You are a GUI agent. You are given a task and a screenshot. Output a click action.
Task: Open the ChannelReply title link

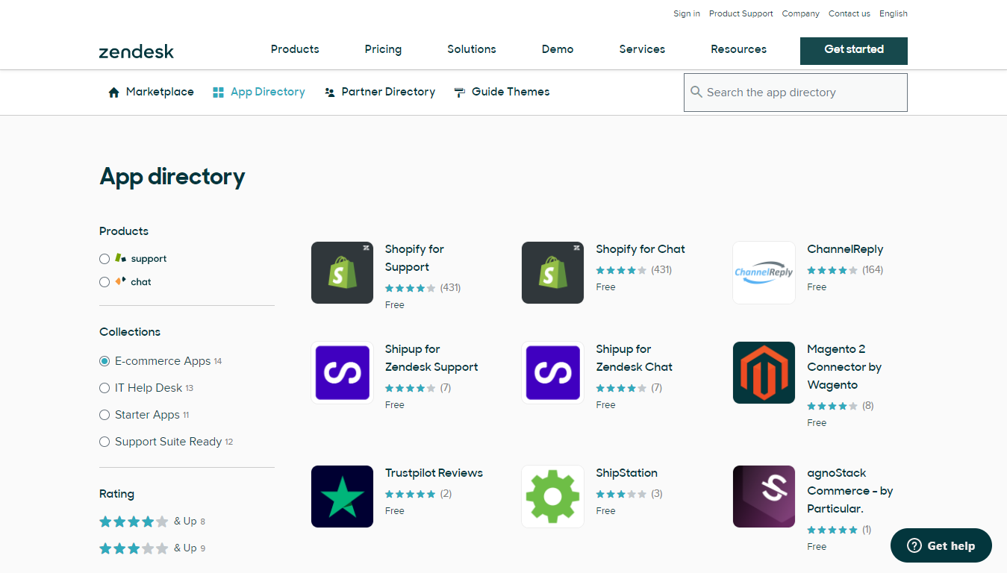point(845,249)
